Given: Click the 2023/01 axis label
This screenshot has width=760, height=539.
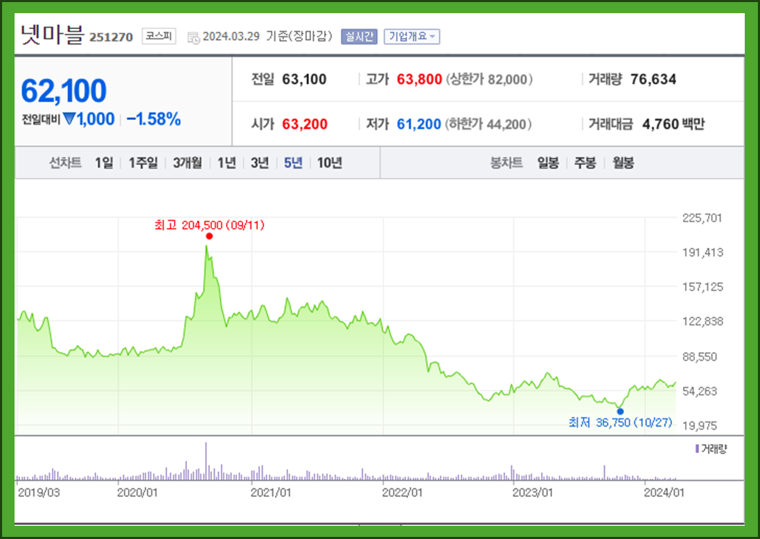Looking at the screenshot, I should coord(533,493).
